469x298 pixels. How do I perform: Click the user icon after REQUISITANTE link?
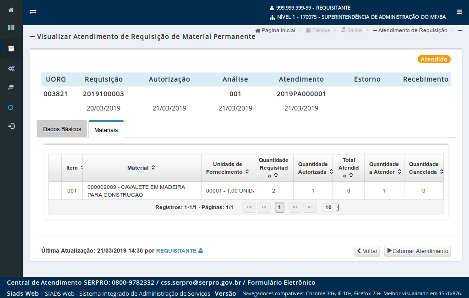[201, 251]
